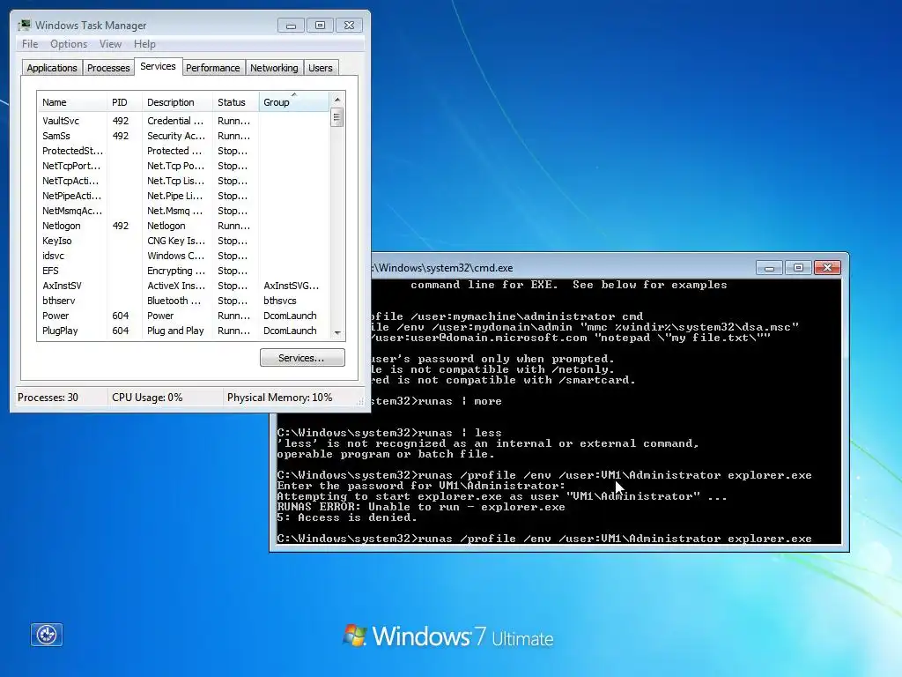
Task: Select the SamSs service row
Action: (183, 136)
